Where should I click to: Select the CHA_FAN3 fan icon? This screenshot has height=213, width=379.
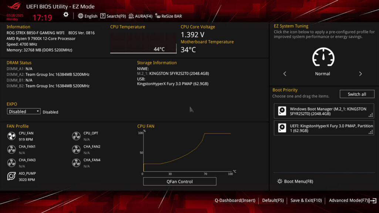click(x=11, y=163)
